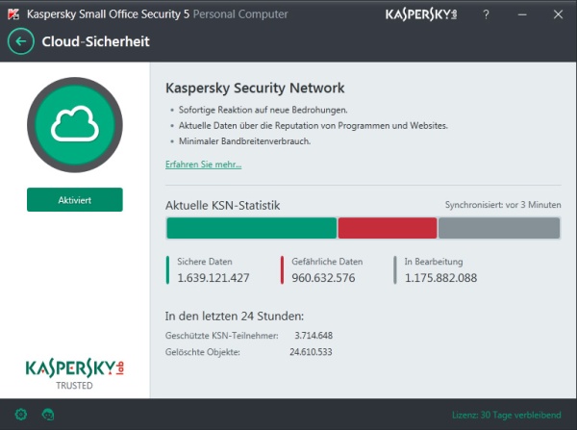
Task: Click the Sichere Daten label
Action: 205,262
